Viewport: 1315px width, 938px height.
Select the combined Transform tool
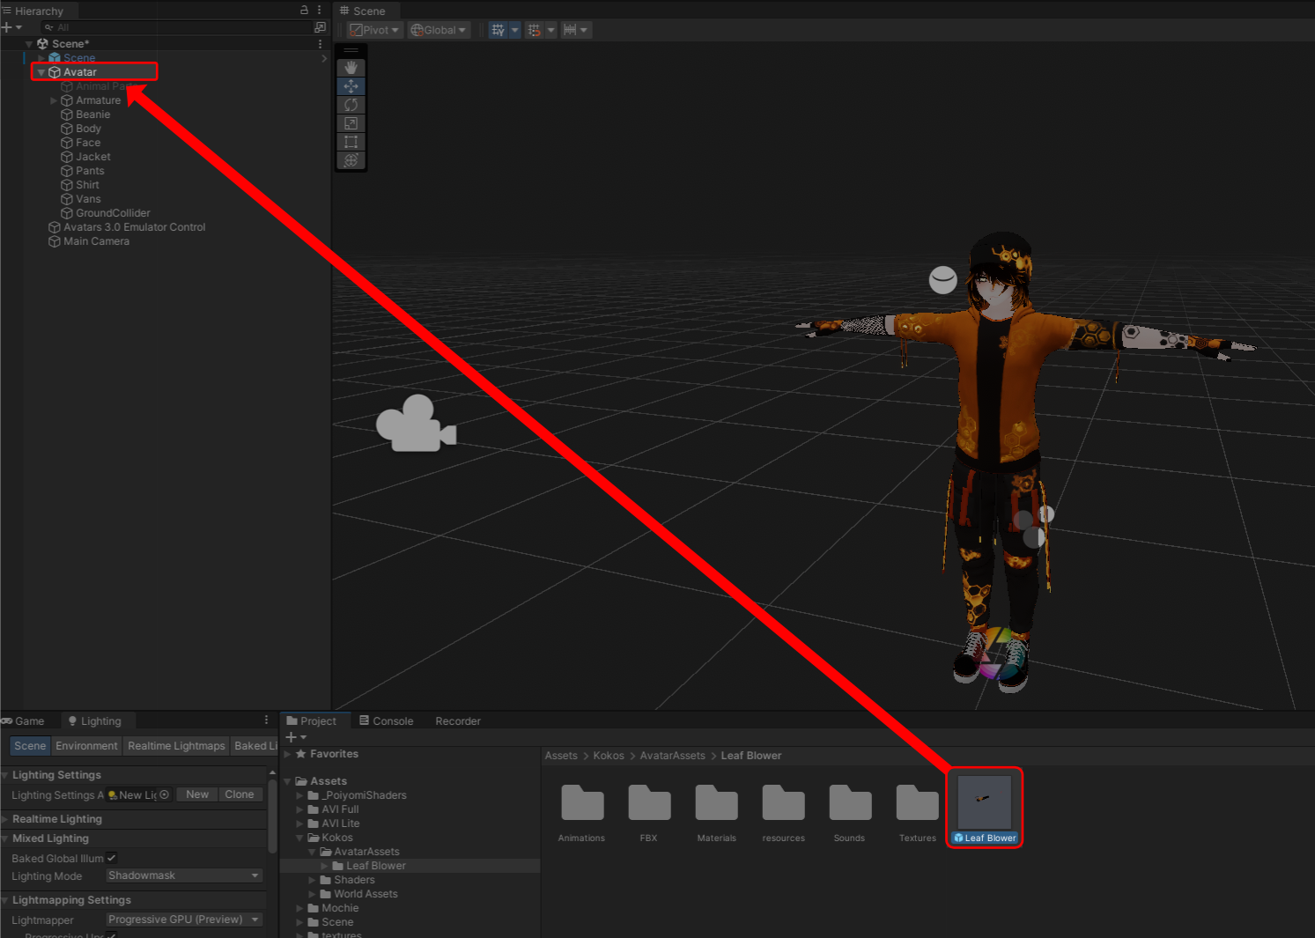[x=351, y=160]
